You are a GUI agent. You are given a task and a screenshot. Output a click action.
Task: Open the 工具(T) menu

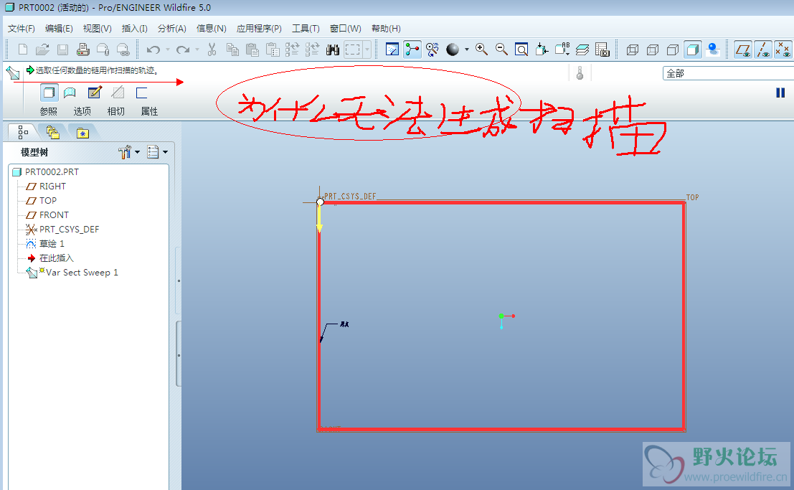(306, 29)
